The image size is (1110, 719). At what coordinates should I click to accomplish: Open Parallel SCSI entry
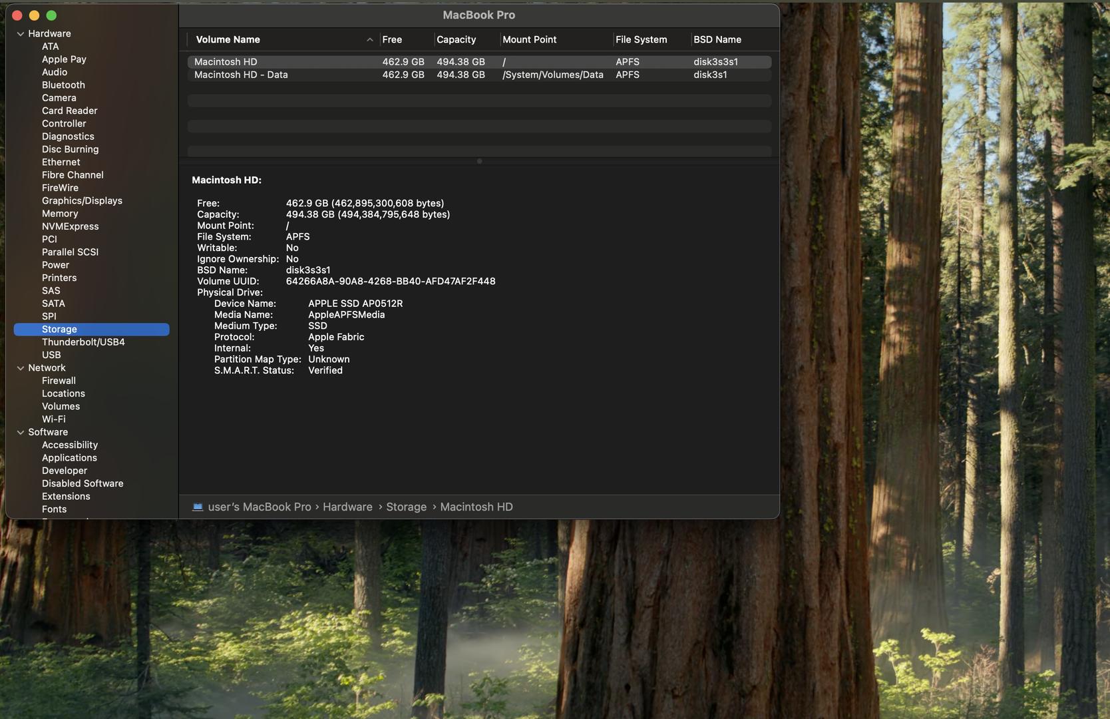click(x=70, y=252)
